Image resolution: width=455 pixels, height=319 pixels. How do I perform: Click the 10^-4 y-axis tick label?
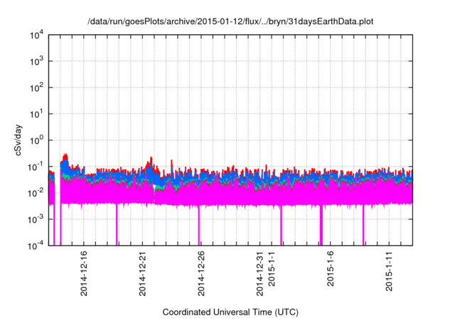pos(36,246)
